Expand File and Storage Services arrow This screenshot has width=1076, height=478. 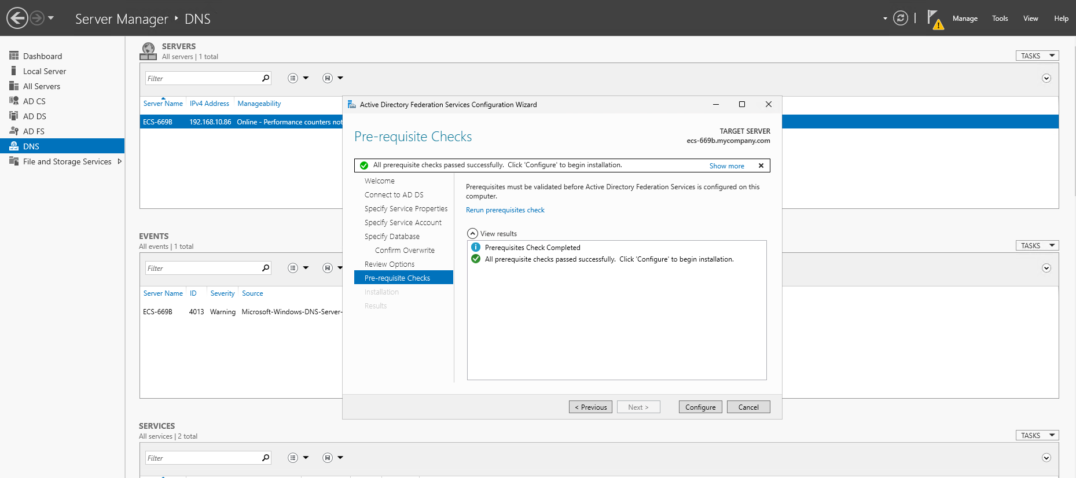pos(120,161)
